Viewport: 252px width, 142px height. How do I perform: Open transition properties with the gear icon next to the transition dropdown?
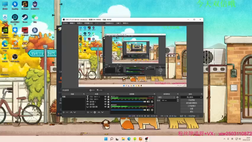pyautogui.click(x=177, y=97)
